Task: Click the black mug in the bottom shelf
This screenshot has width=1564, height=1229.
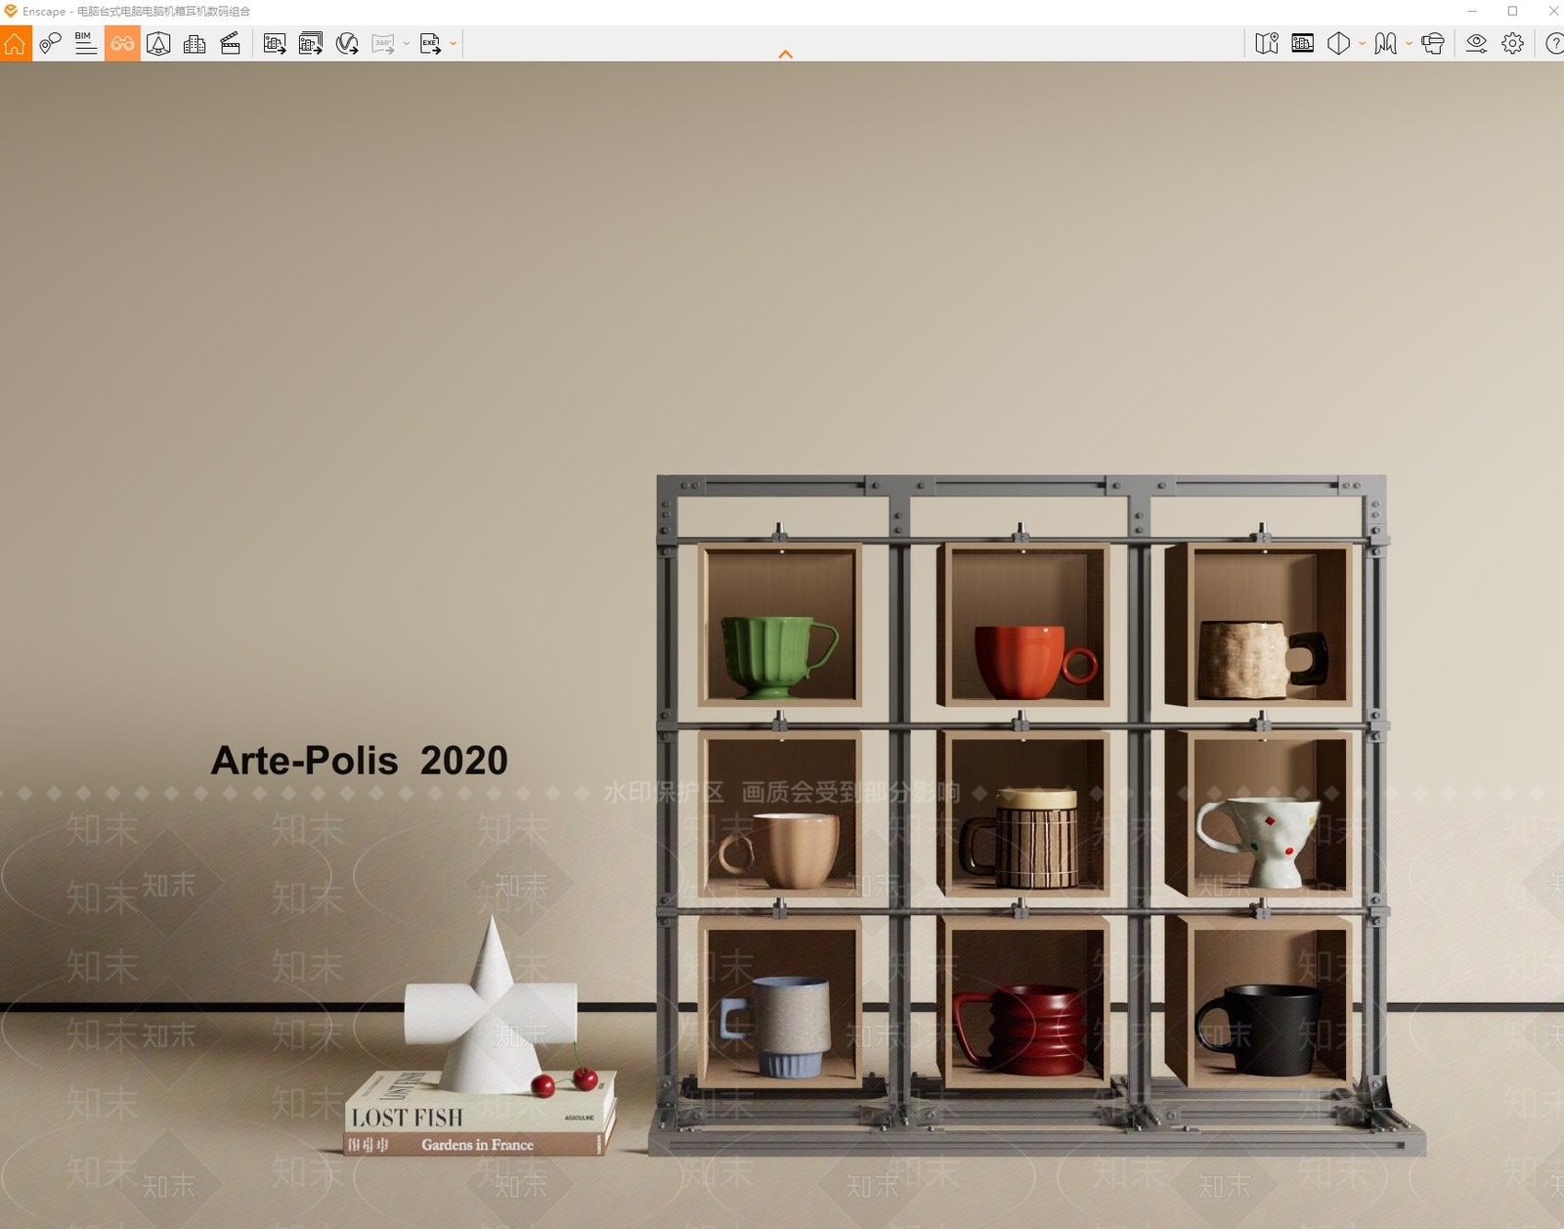Action: [x=1258, y=1030]
